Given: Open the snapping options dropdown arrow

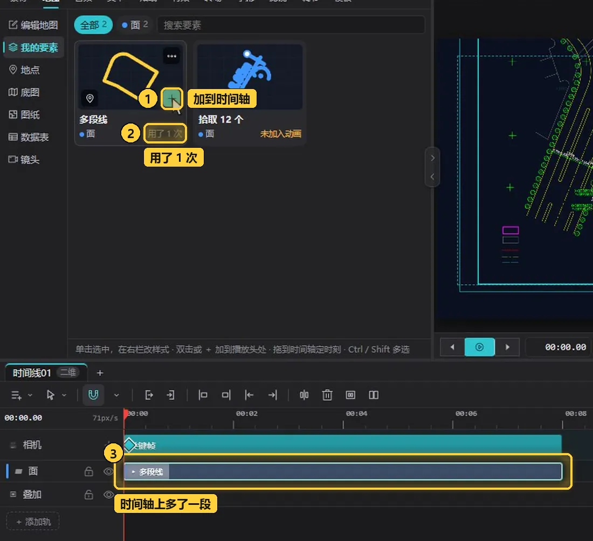Looking at the screenshot, I should [x=116, y=395].
